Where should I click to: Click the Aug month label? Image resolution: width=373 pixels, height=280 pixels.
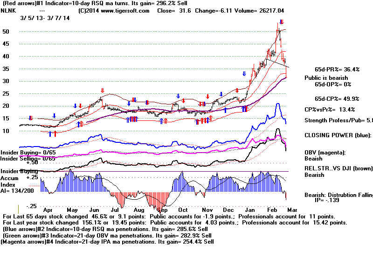(139, 210)
